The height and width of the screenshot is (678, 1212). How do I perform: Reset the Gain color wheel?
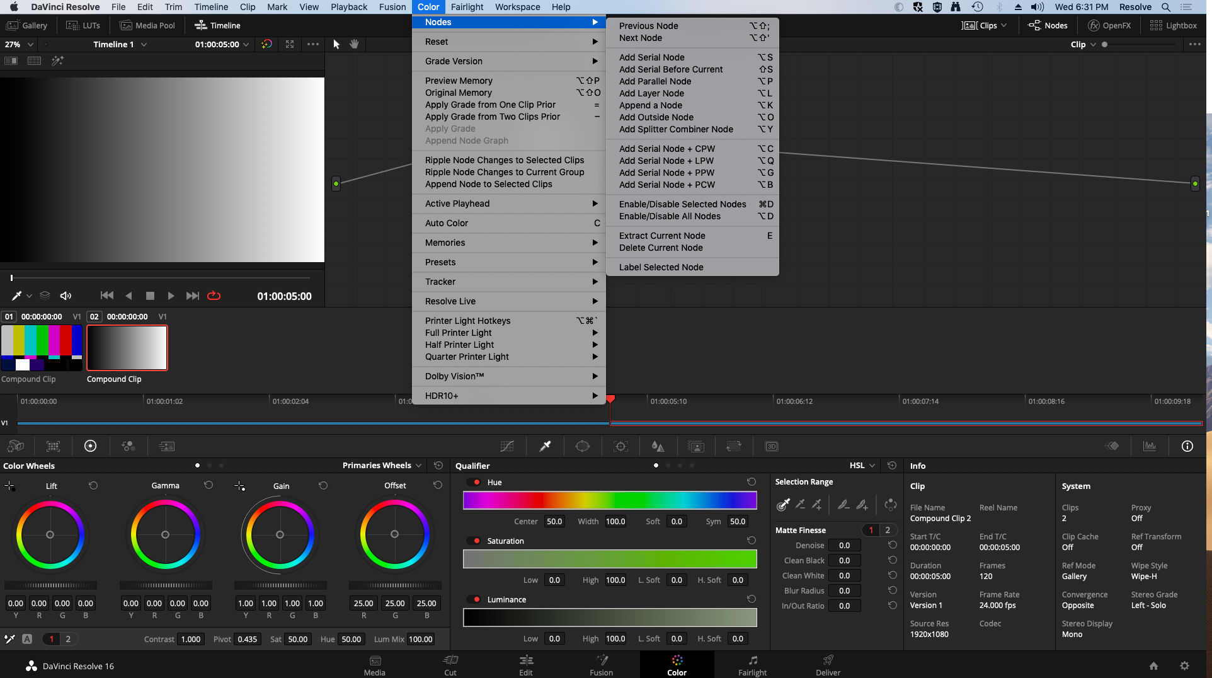coord(323,486)
